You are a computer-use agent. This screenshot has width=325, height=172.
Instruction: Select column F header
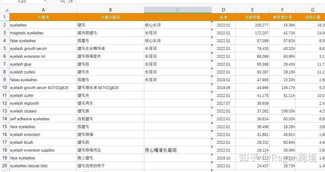click(282, 10)
